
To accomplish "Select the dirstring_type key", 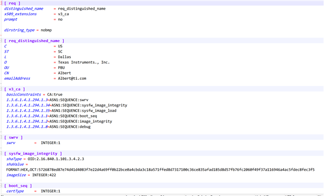I will (19, 30).
